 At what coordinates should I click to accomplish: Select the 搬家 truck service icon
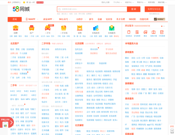pos(145,32)
